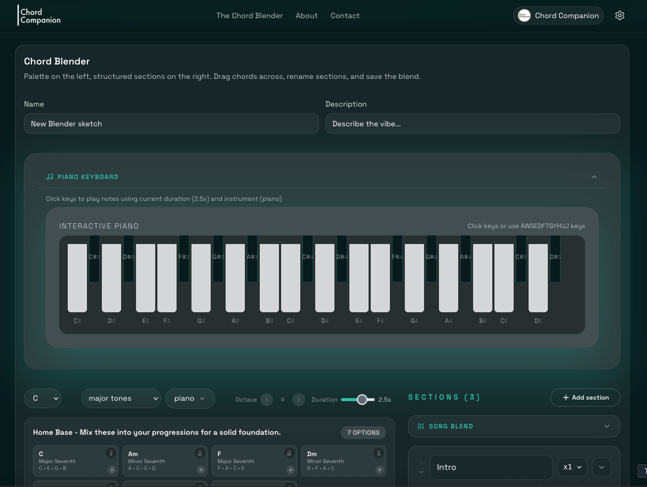Open the piano instrument dropdown
This screenshot has height=487, width=647.
(x=190, y=399)
